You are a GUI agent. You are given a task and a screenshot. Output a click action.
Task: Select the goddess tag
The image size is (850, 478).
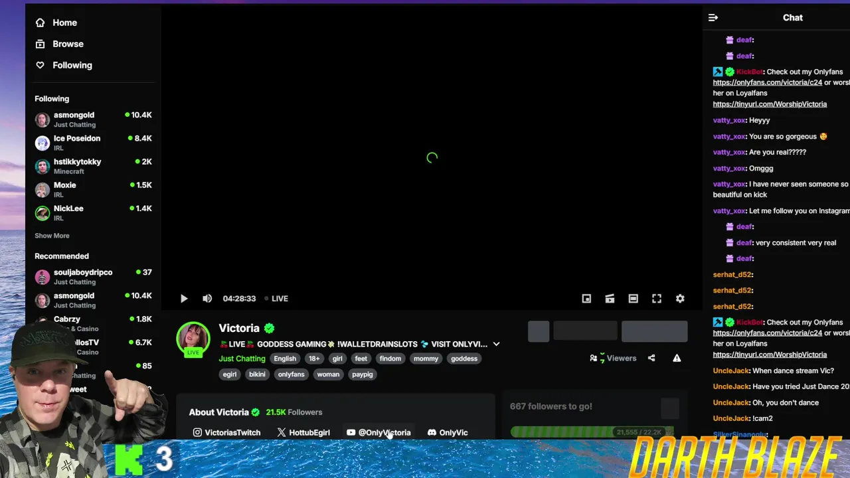(464, 358)
